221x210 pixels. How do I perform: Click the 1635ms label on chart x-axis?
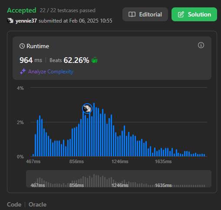(x=163, y=161)
